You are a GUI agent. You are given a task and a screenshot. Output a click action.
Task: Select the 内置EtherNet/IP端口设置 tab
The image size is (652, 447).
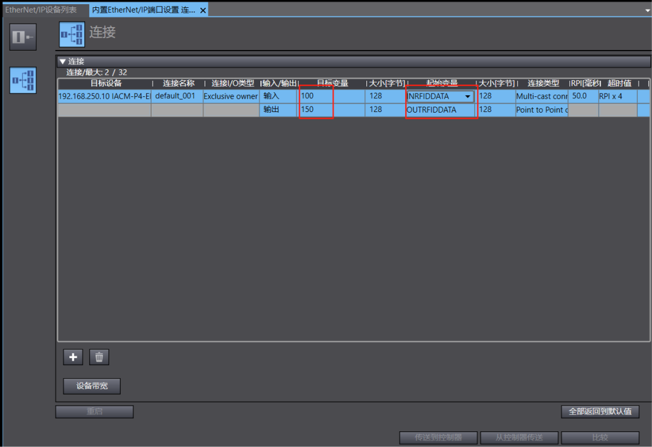click(x=144, y=10)
